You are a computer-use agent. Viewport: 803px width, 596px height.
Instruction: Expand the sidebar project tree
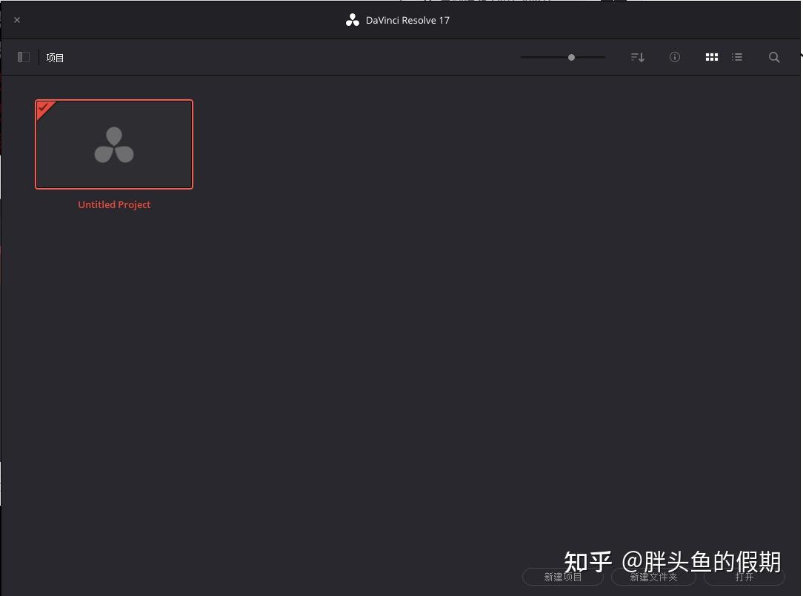pos(23,57)
